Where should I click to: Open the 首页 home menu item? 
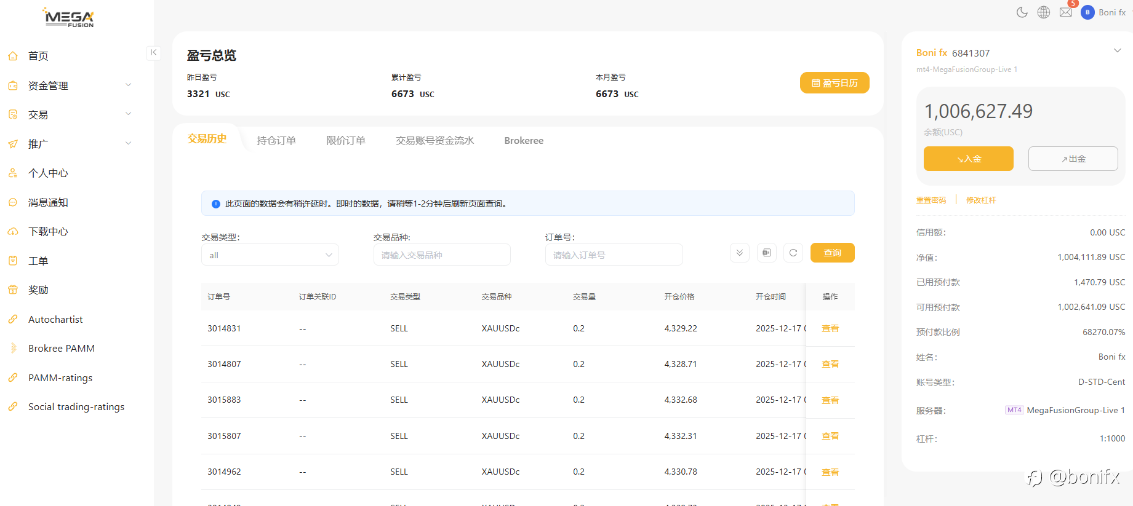tap(38, 56)
